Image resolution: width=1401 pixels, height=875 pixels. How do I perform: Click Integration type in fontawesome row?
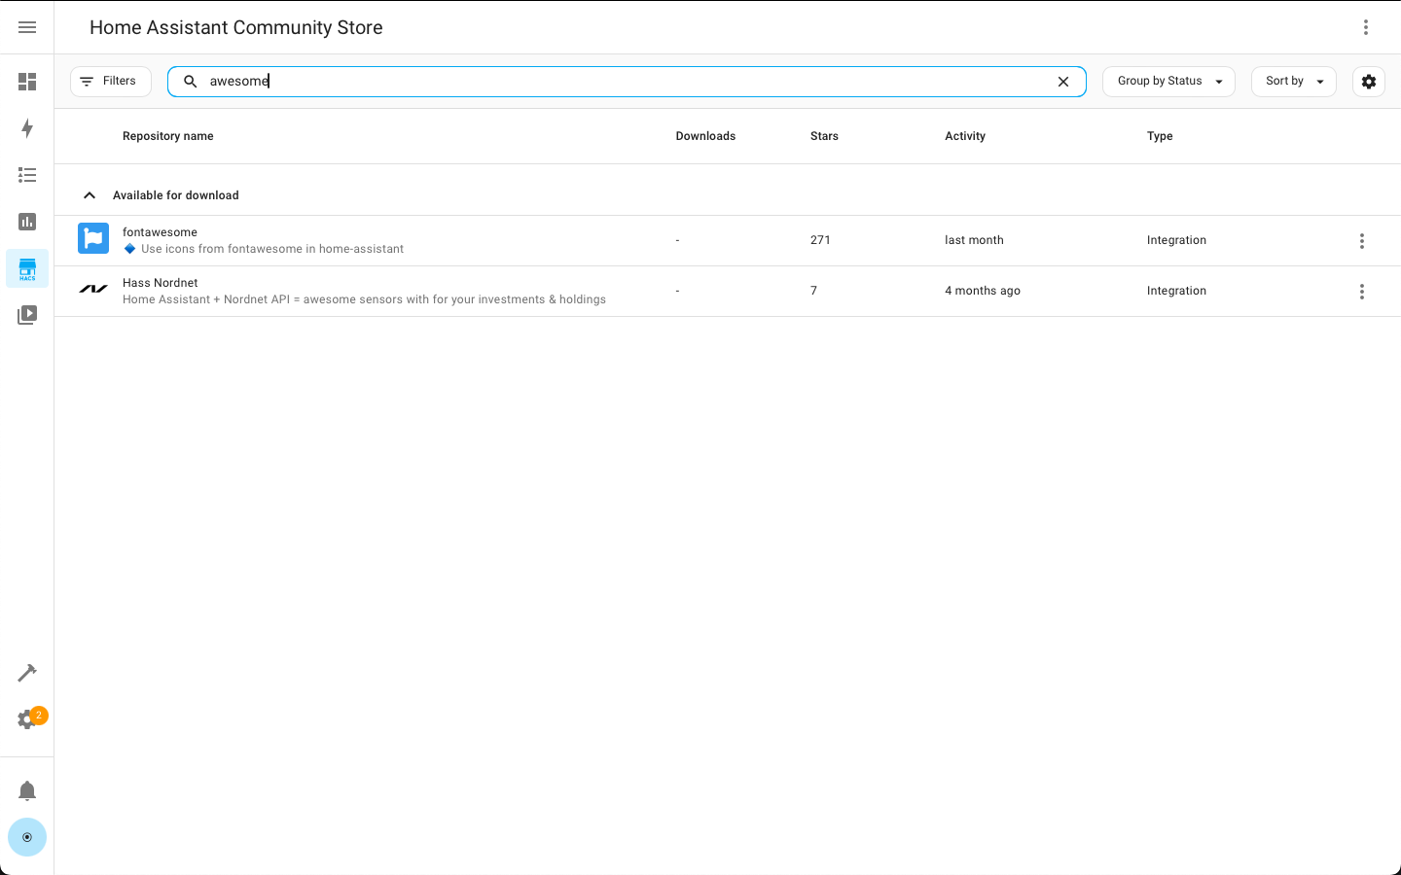point(1176,240)
